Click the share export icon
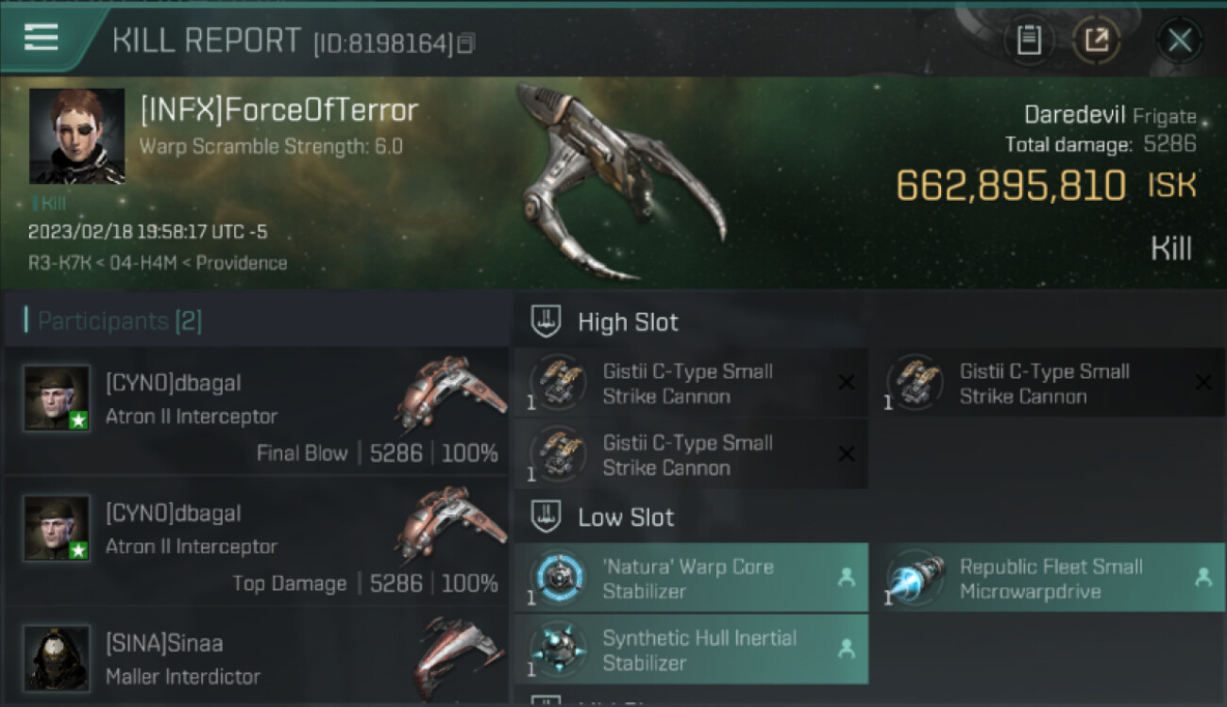 pyautogui.click(x=1097, y=40)
